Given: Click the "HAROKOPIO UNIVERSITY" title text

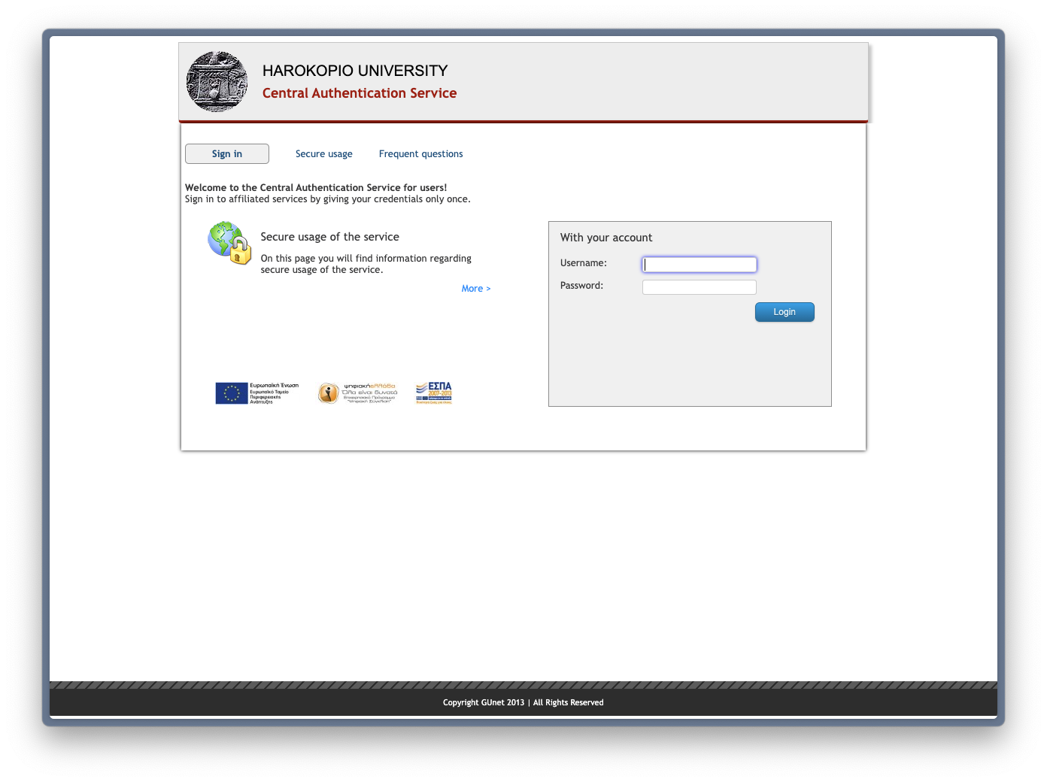Looking at the screenshot, I should tap(354, 71).
